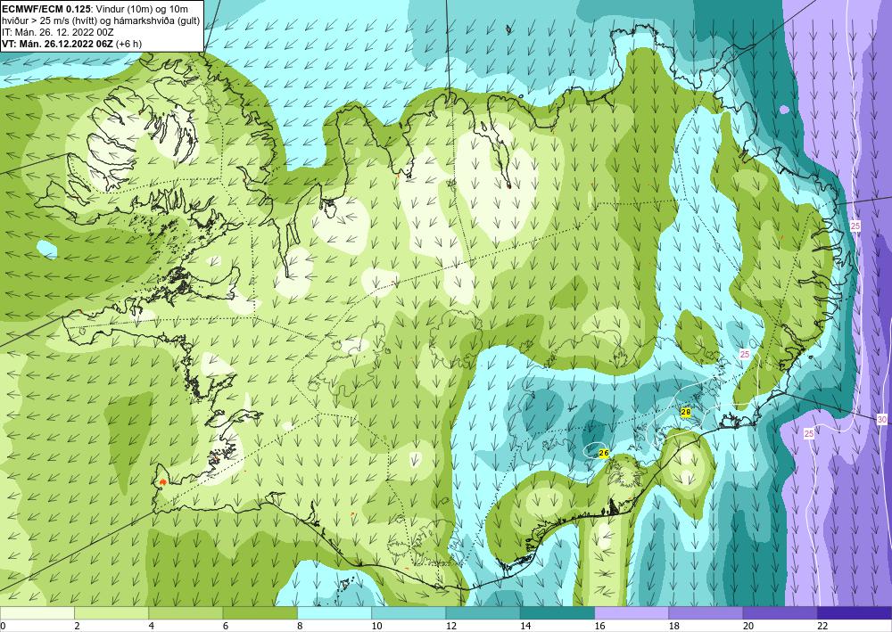Pick the palest 0–2 m/s swatch in color scale
The height and width of the screenshot is (632, 892).
37,612
